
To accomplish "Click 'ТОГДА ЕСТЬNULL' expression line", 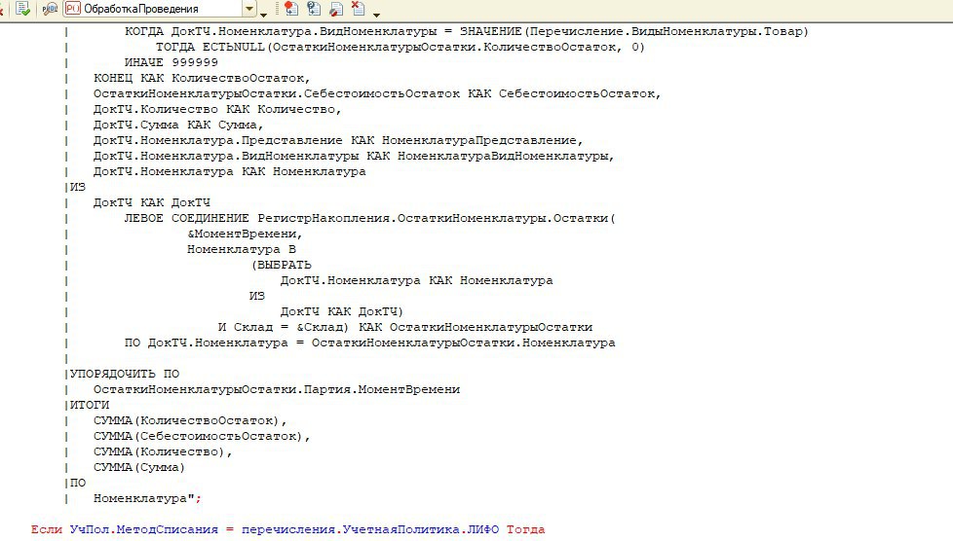I will (x=400, y=48).
